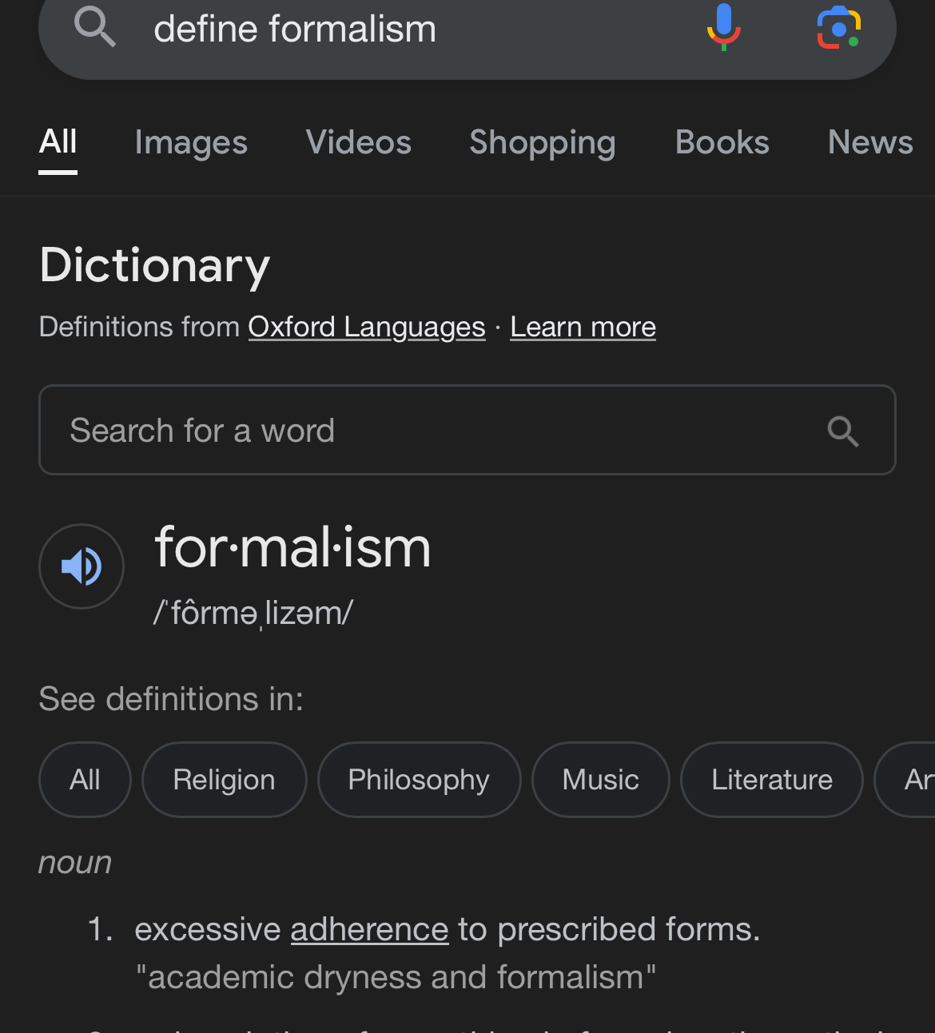Tap the dictionary word search magnifier
Viewport: 935px width, 1033px height.
(843, 431)
